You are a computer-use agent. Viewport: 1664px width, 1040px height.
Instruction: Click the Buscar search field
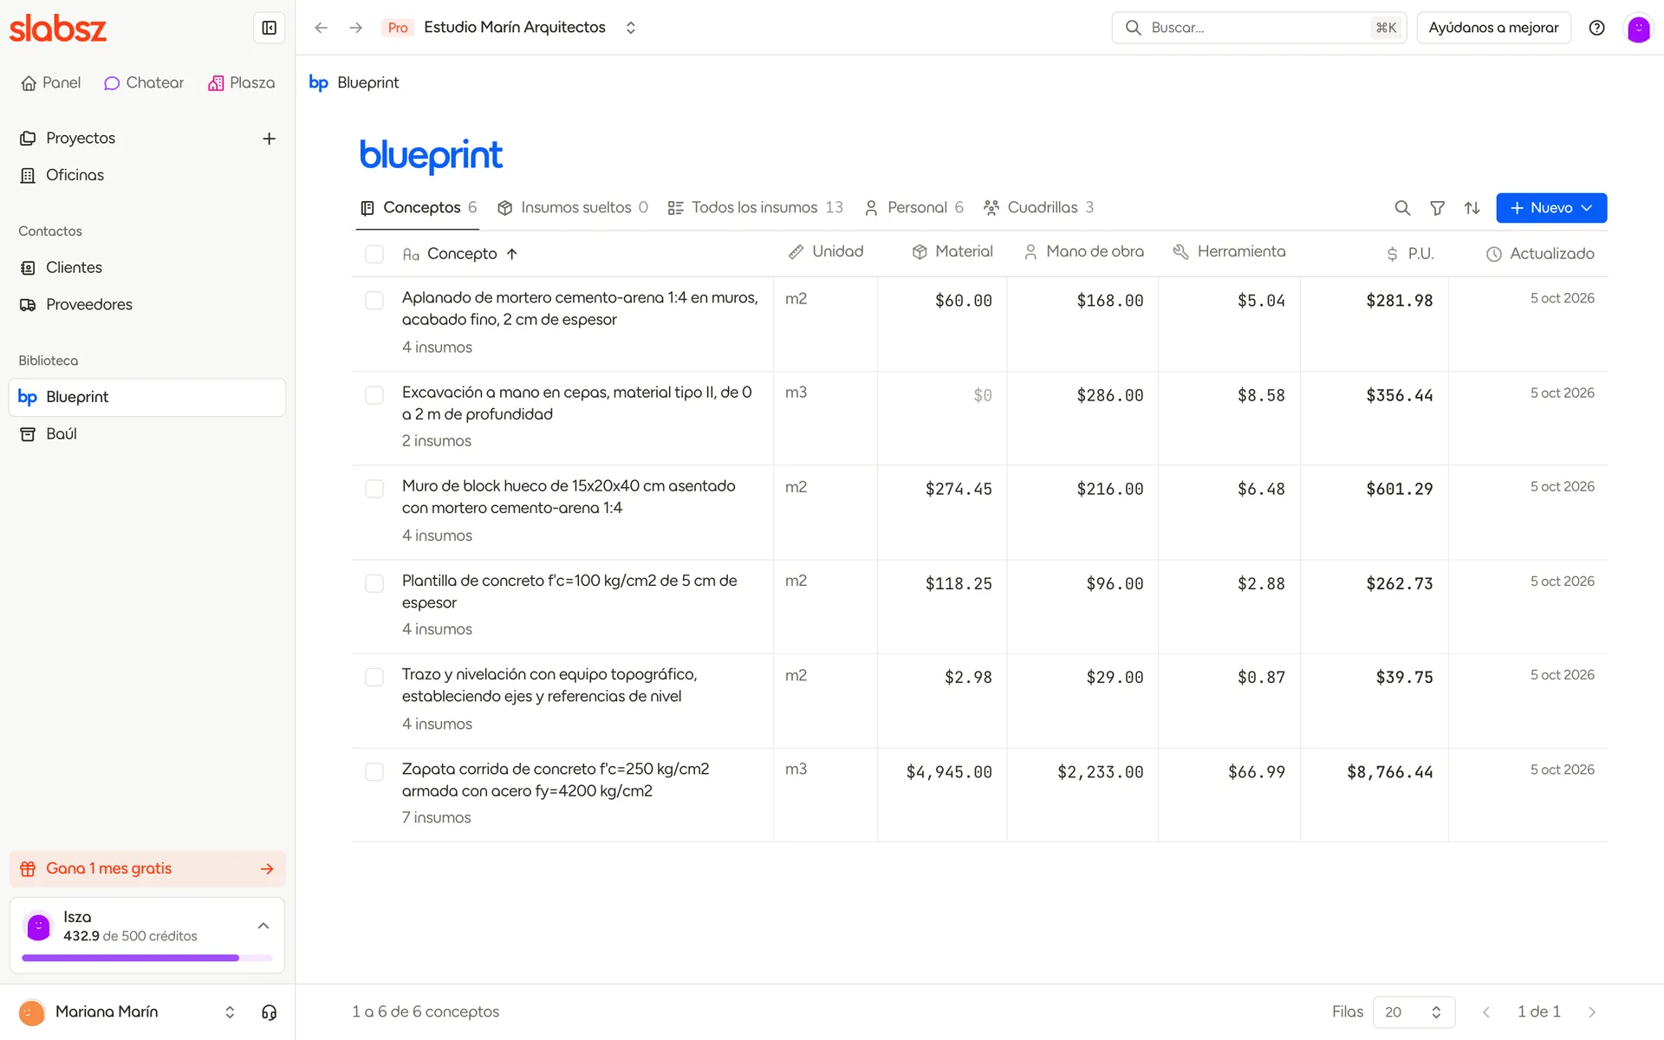point(1258,28)
